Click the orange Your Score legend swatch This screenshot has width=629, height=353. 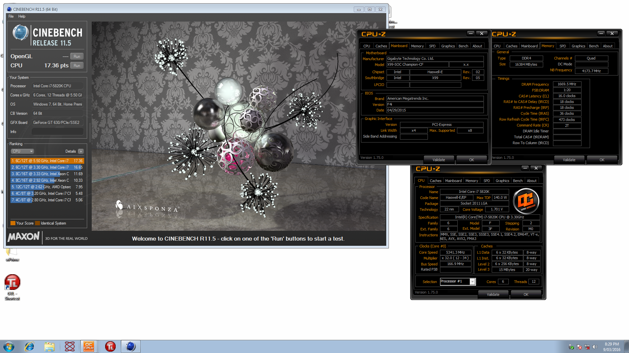pos(13,223)
